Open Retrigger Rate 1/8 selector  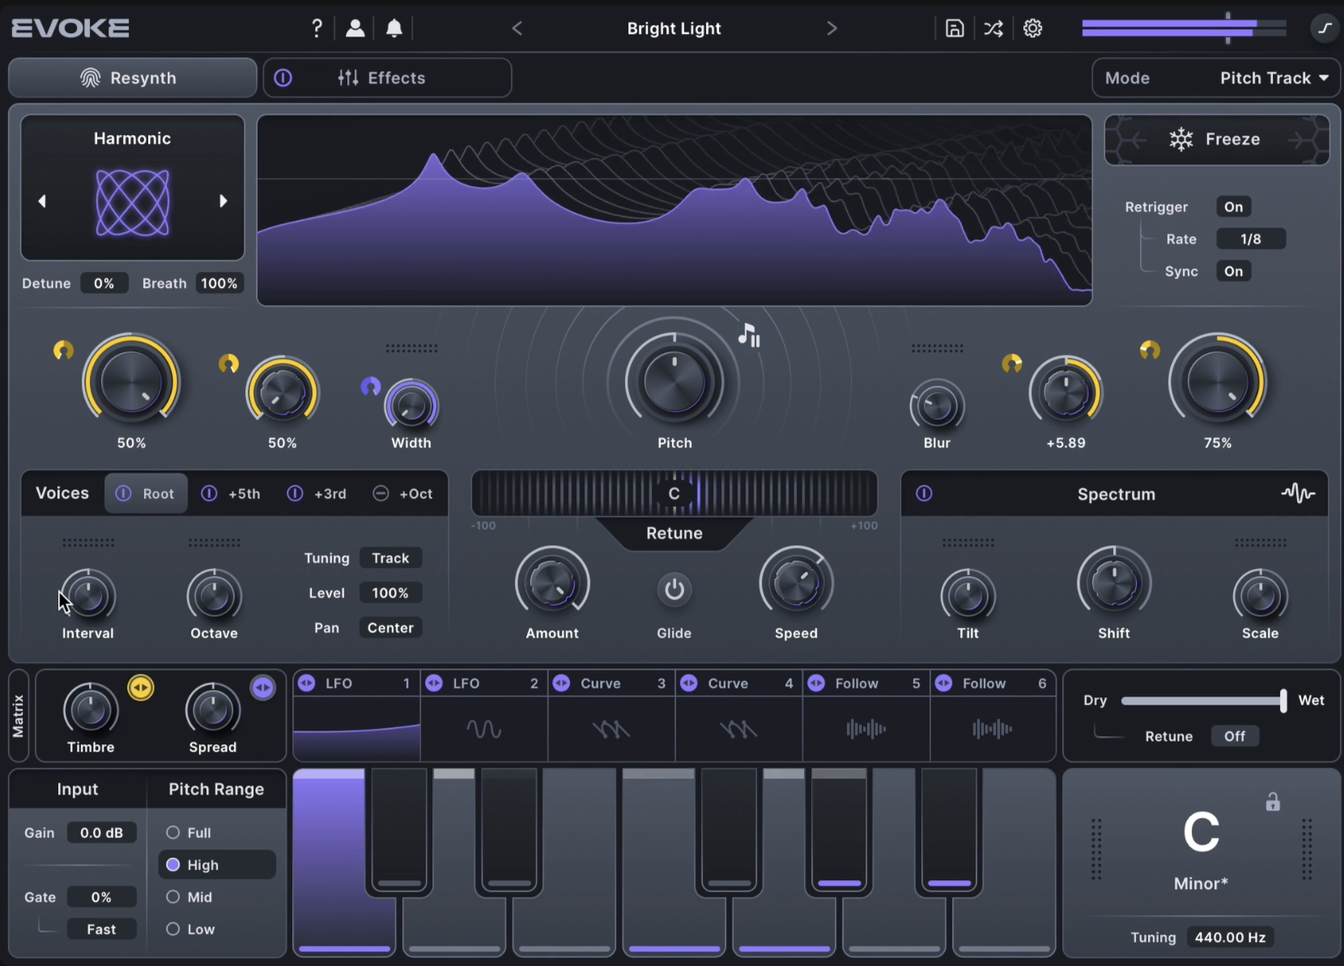coord(1251,239)
